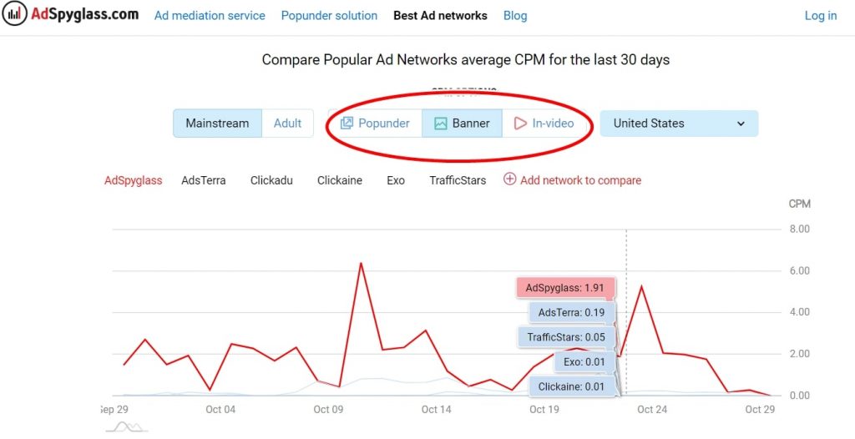855x439 pixels.
Task: Click the AdSpyglass logo icon
Action: coord(15,13)
